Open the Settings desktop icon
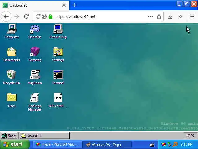 (x=58, y=54)
